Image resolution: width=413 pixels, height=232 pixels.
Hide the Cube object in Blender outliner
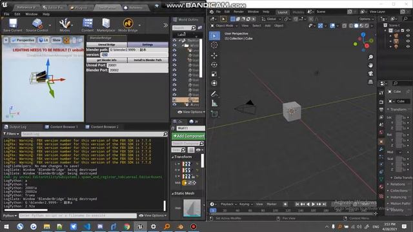point(408,41)
